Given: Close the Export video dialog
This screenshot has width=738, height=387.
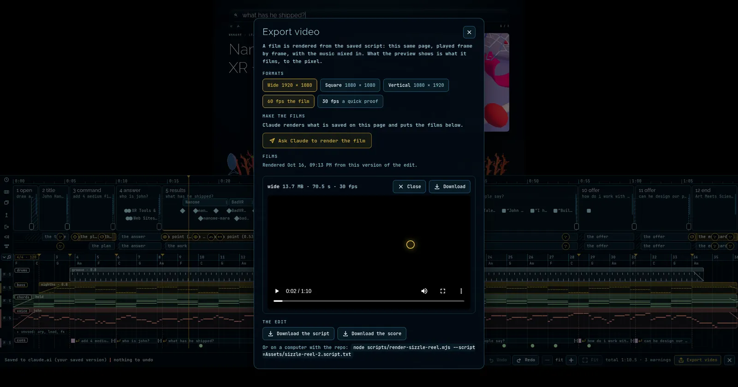Looking at the screenshot, I should (469, 32).
